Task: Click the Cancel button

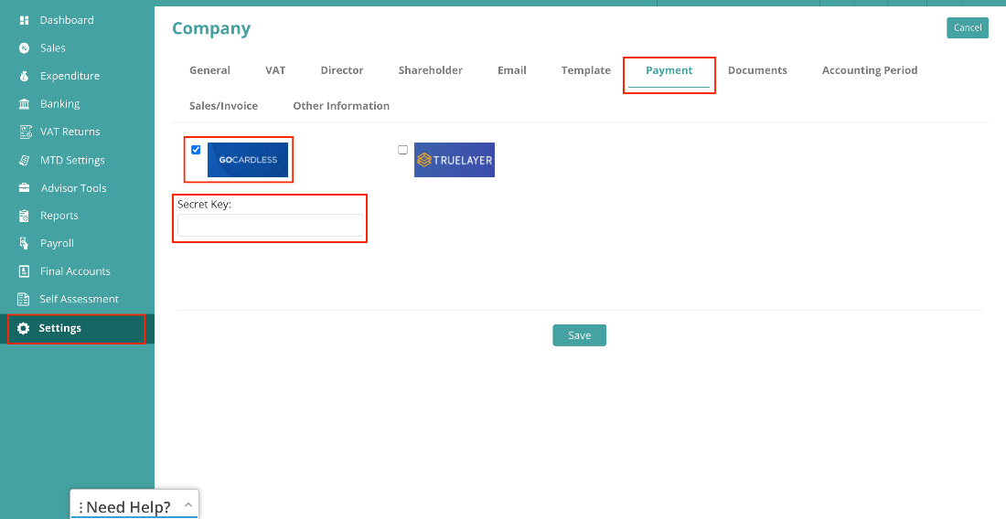Action: click(x=968, y=27)
